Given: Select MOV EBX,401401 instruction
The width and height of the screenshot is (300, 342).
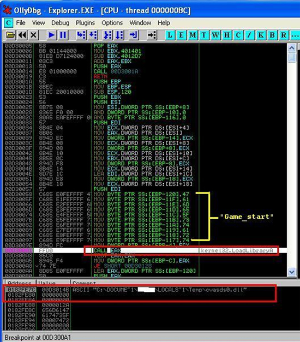Looking at the screenshot, I should point(145,51).
